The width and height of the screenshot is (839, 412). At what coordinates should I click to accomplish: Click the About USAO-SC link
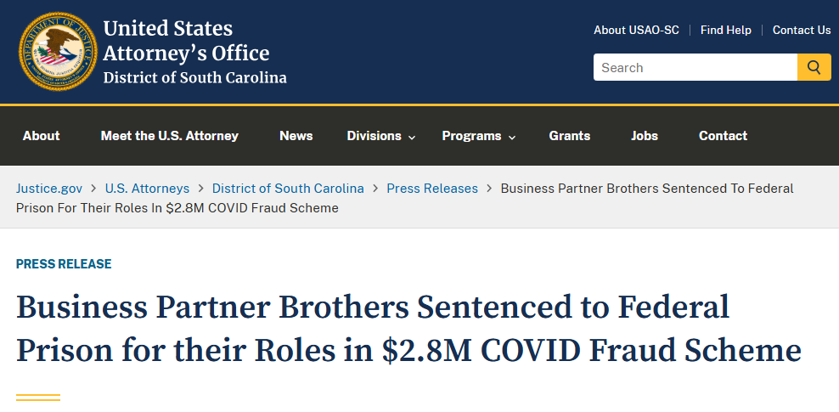[x=636, y=31]
